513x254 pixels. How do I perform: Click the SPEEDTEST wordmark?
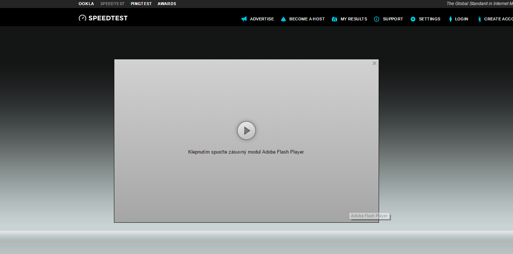pos(108,18)
